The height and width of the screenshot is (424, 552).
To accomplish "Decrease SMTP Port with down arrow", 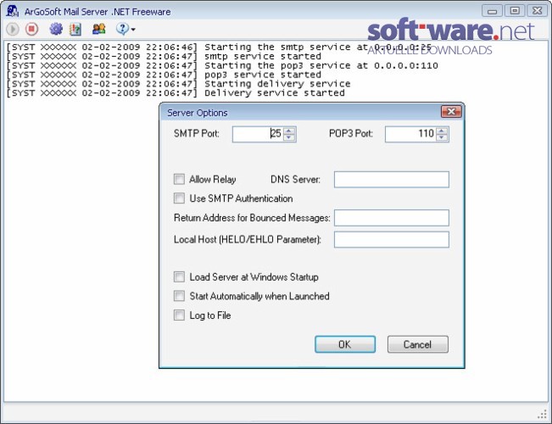I will (289, 137).
